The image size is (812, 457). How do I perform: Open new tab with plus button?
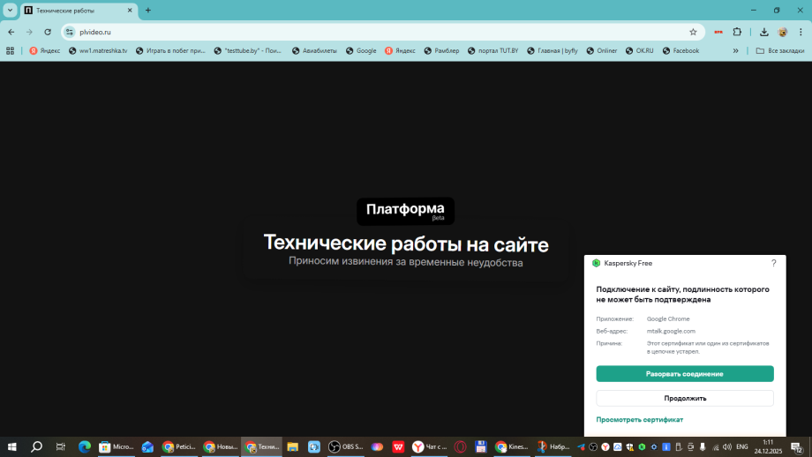[148, 11]
